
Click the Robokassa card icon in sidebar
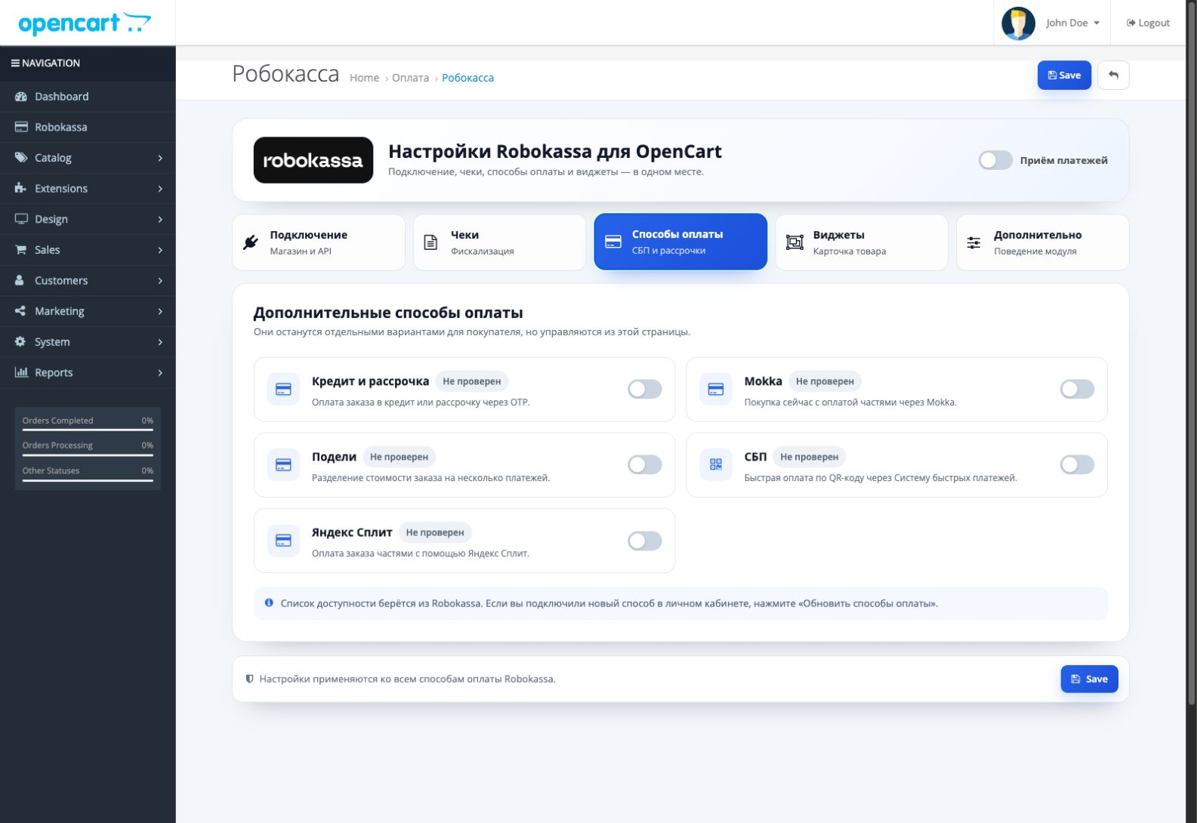click(21, 127)
